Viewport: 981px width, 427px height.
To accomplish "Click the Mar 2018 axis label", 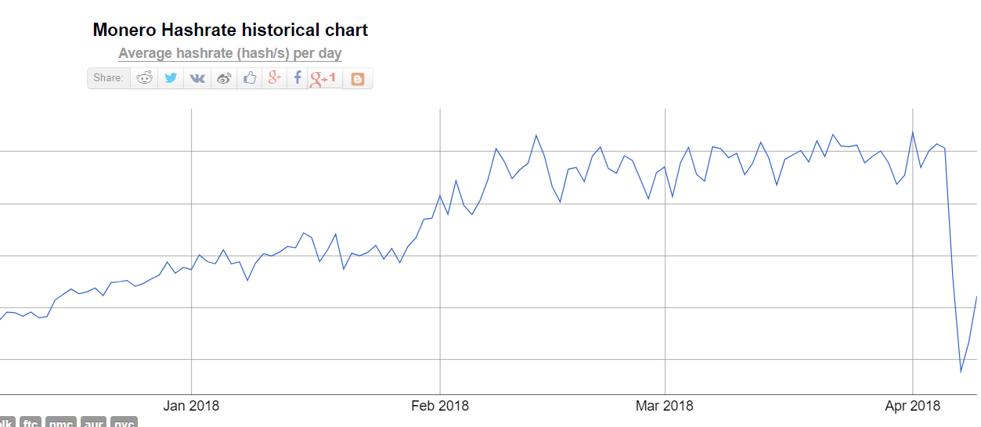I will tap(665, 406).
